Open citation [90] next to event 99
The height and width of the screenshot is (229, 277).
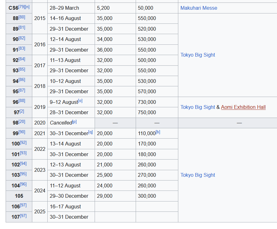(x=22, y=132)
